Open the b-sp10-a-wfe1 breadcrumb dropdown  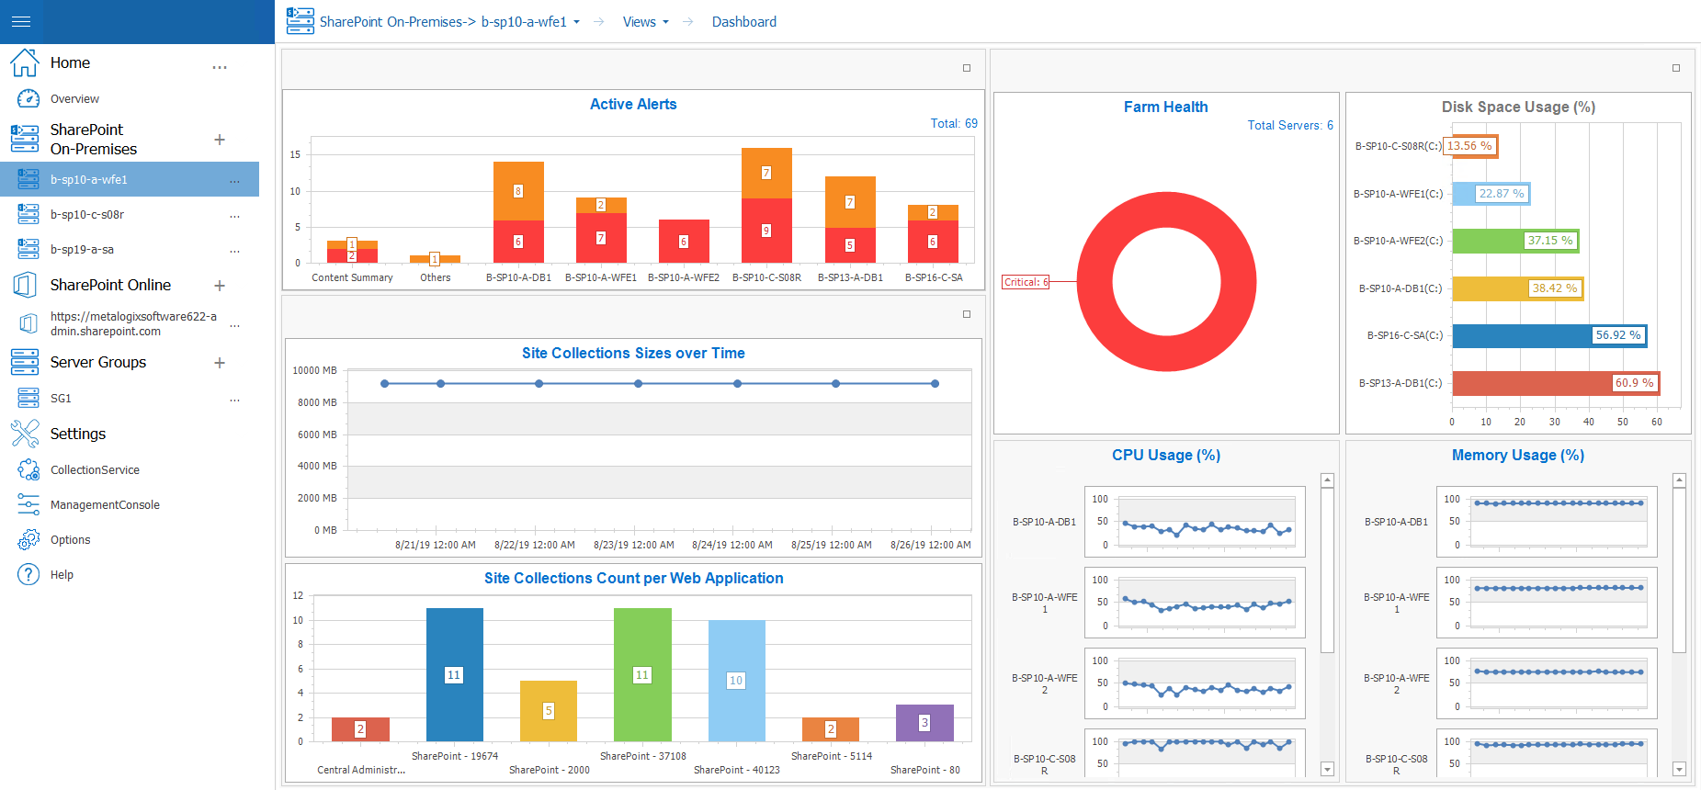click(x=576, y=22)
